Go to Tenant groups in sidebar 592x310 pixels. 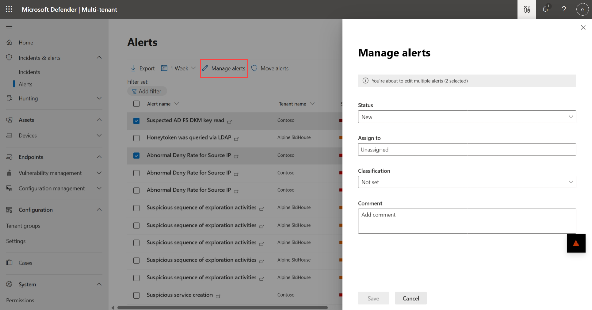tap(23, 226)
